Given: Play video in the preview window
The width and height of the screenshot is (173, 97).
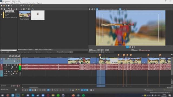Looking at the screenshot, I should click(127, 47).
